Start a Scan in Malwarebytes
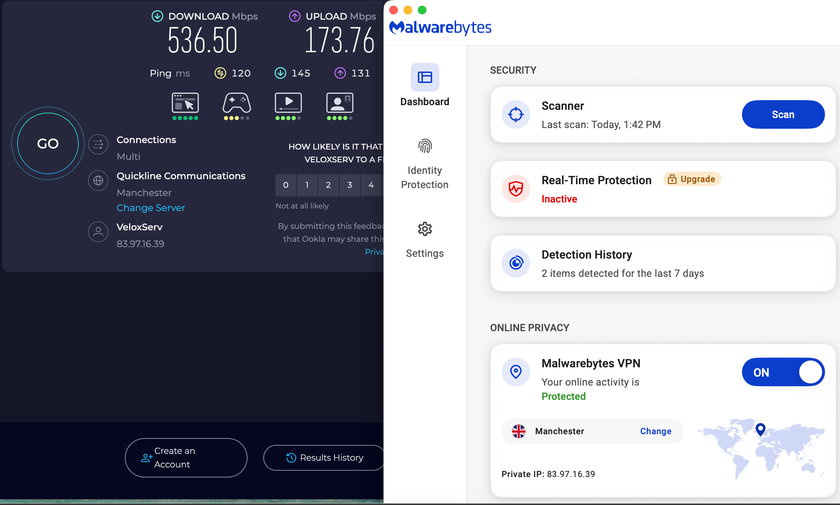Image resolution: width=840 pixels, height=505 pixels. (783, 114)
